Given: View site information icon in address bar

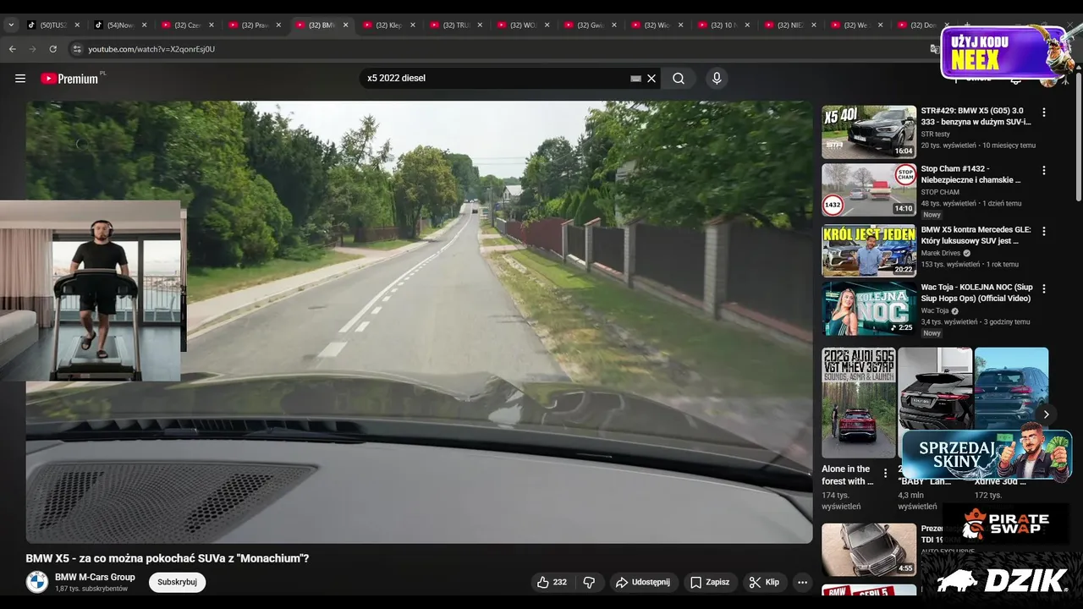Looking at the screenshot, I should [x=76, y=49].
